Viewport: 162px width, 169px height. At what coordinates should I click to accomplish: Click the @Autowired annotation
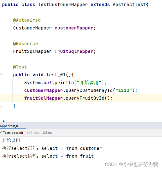[27, 20]
